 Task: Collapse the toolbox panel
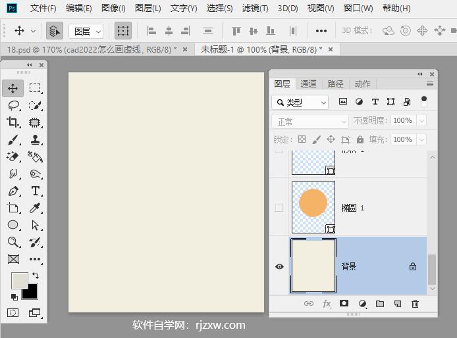click(30, 64)
